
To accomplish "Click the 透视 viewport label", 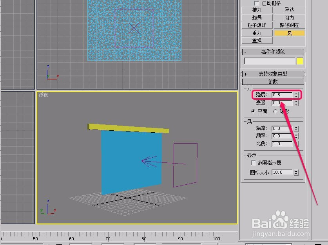I will [43, 95].
